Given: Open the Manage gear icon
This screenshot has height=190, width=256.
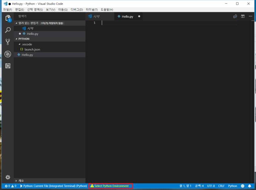Looking at the screenshot, I should [x=8, y=177].
